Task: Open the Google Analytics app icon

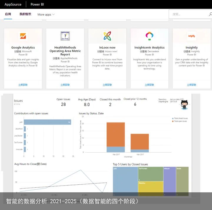Action: pos(23,36)
